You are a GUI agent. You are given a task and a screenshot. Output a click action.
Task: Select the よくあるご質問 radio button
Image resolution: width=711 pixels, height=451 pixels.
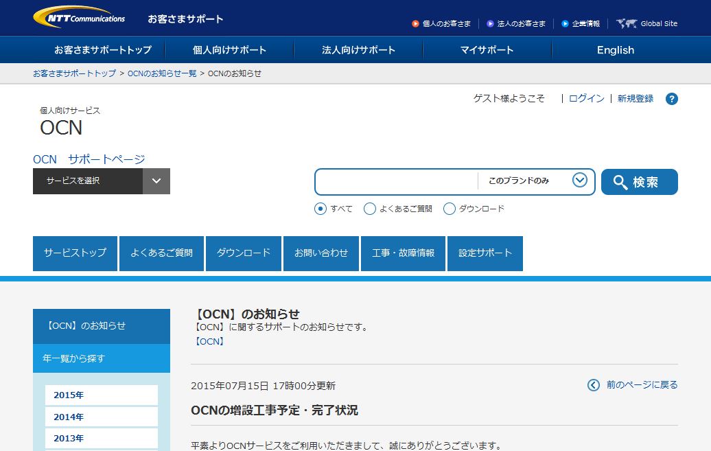tap(369, 209)
